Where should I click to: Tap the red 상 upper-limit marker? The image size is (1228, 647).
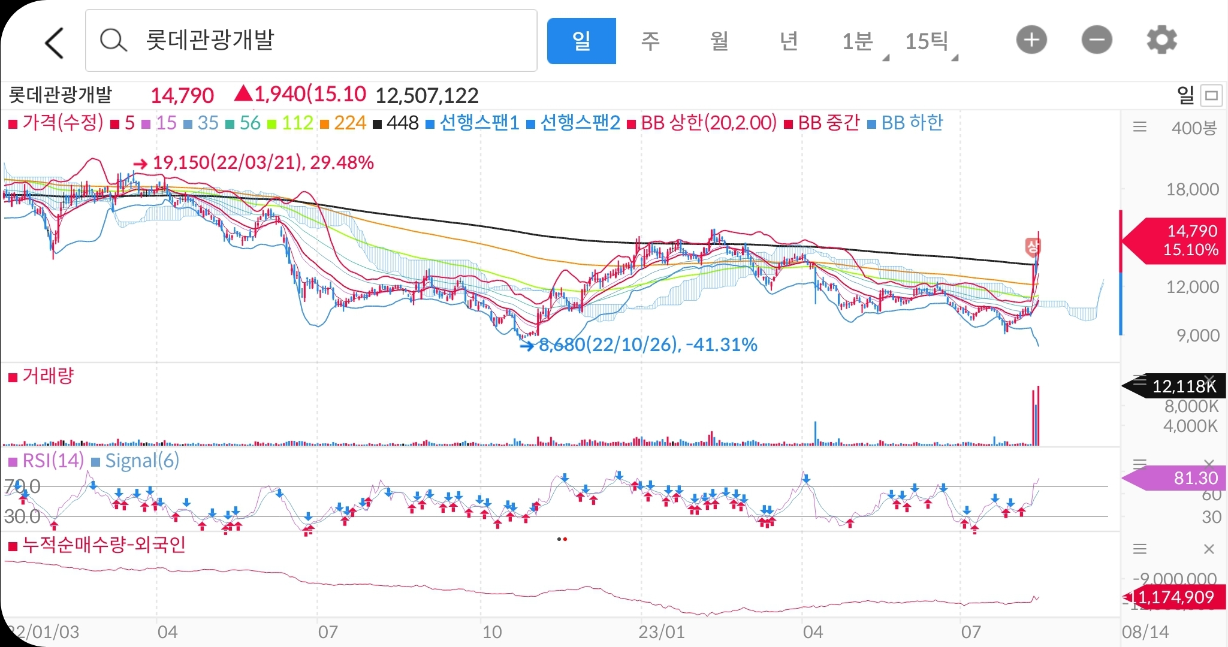pyautogui.click(x=1033, y=246)
